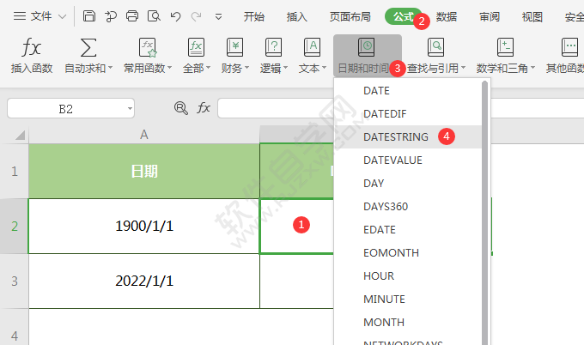This screenshot has height=345, width=584.
Task: Click cell containing 2022/1/1
Action: 144,281
